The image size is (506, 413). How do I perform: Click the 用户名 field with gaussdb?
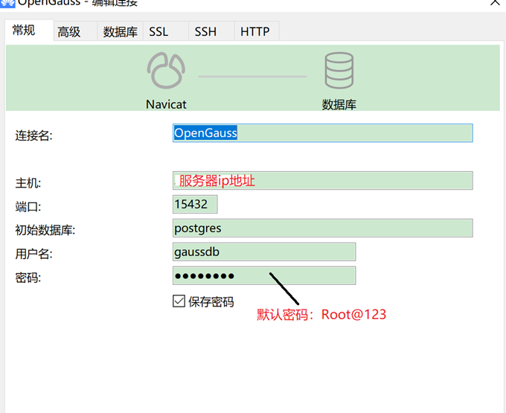pyautogui.click(x=264, y=252)
